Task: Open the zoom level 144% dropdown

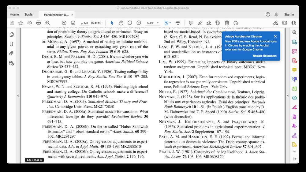Action: tap(158, 23)
